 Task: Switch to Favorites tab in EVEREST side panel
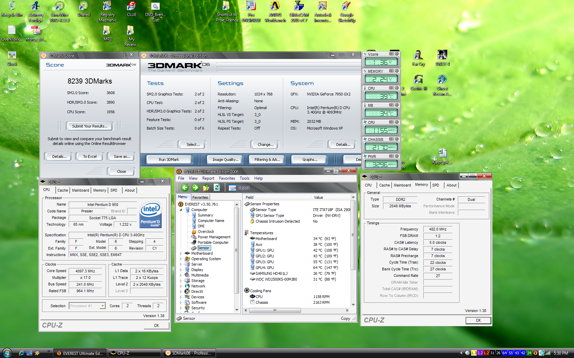pyautogui.click(x=200, y=197)
